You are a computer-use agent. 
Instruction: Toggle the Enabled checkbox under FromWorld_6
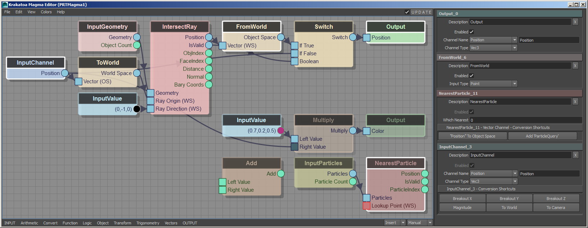click(x=472, y=76)
